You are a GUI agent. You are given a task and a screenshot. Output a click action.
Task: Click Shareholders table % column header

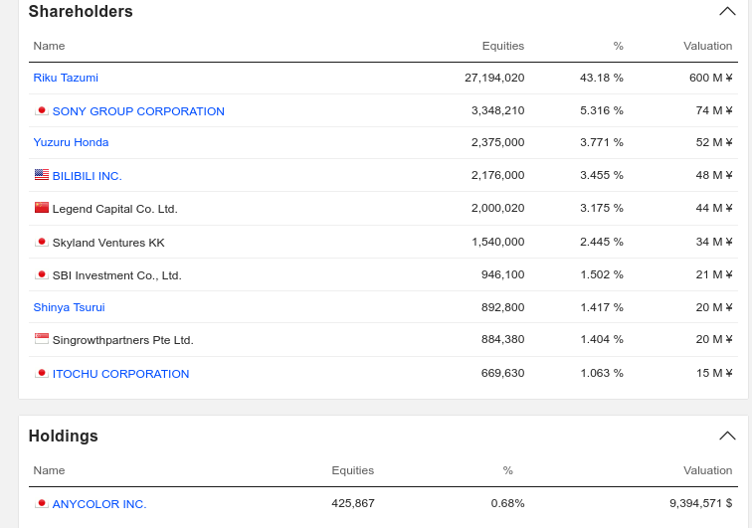[x=618, y=46]
